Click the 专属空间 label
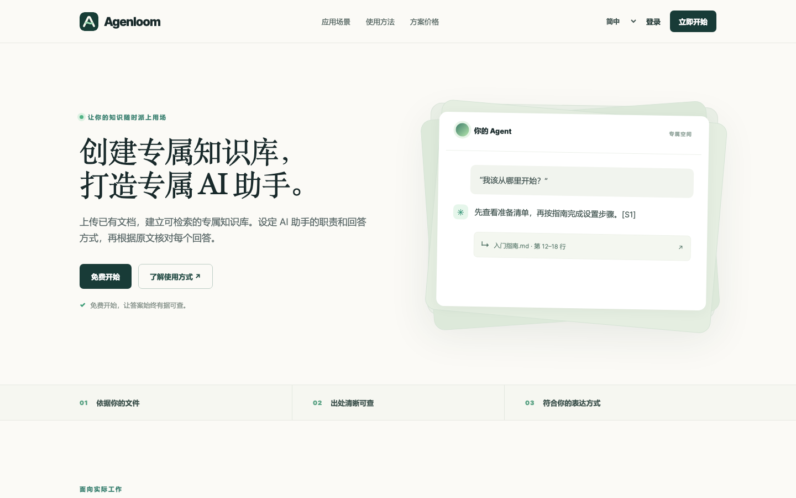This screenshot has width=796, height=498. [680, 134]
